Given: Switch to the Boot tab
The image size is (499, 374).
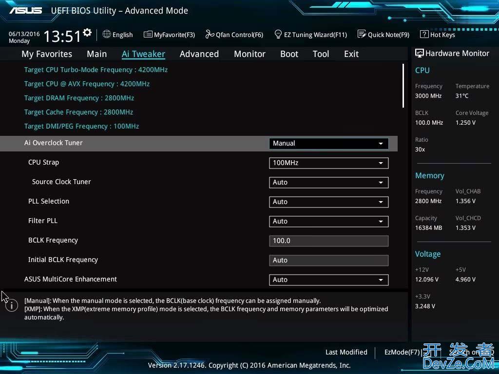Looking at the screenshot, I should (x=289, y=54).
